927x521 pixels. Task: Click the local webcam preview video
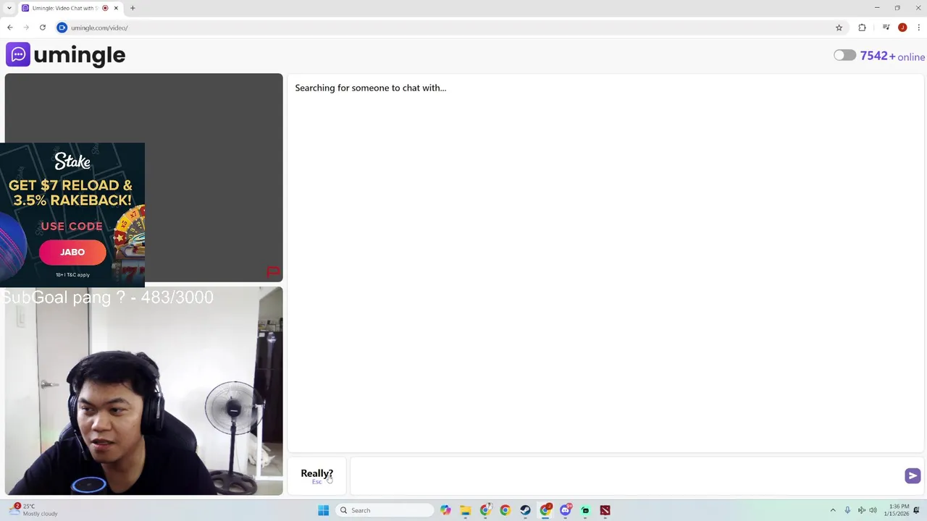point(143,391)
